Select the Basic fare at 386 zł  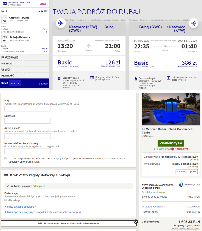click(165, 64)
